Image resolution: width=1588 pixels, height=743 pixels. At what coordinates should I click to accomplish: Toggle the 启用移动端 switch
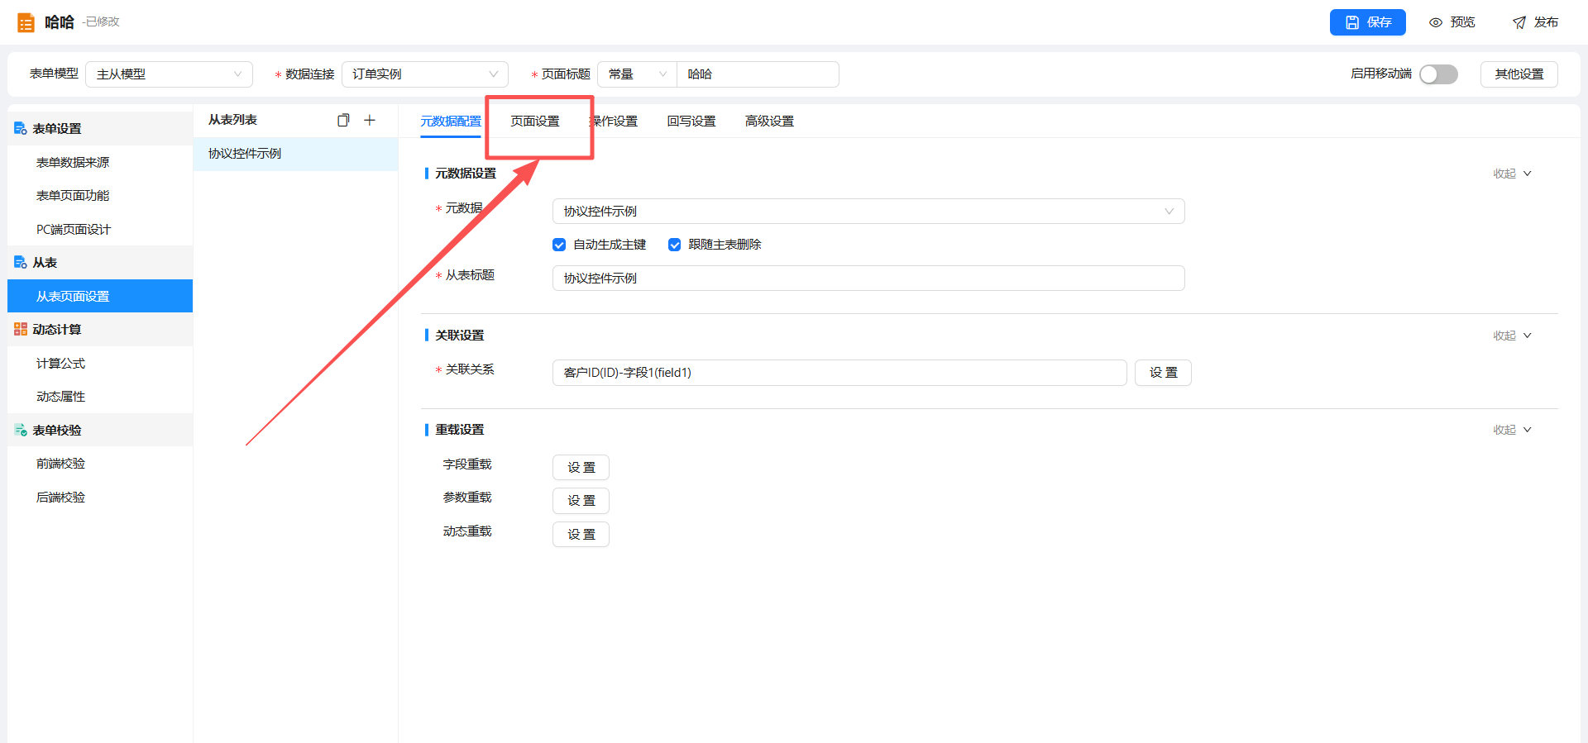coord(1438,74)
